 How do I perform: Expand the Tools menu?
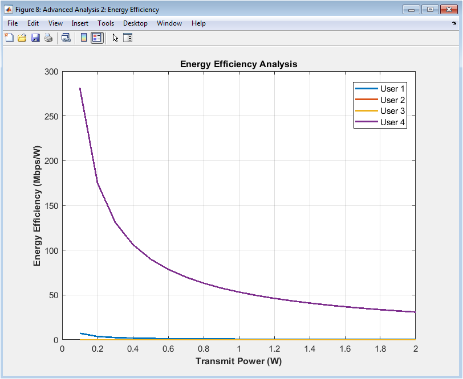point(105,23)
